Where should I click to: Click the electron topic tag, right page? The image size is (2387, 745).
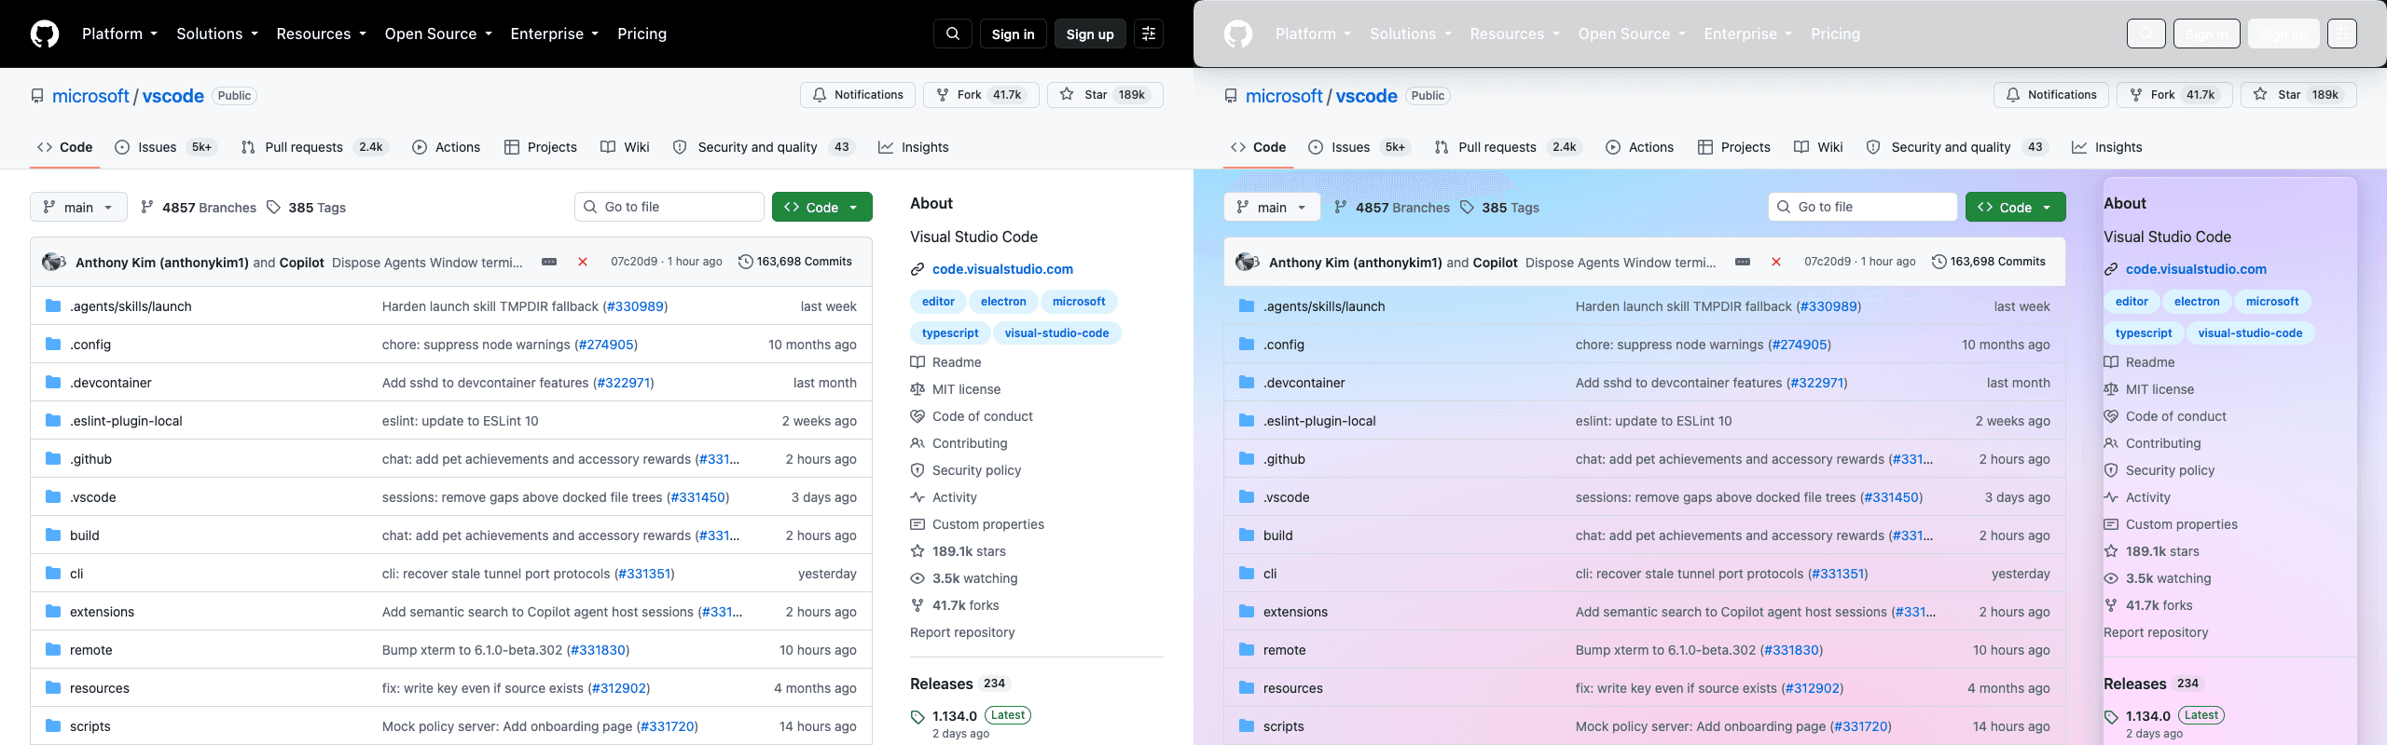pyautogui.click(x=2196, y=301)
